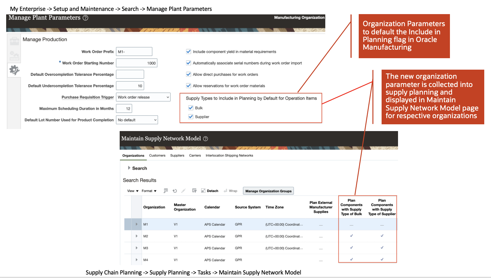Expand the M4 organization row
The image size is (491, 278).
click(x=137, y=260)
